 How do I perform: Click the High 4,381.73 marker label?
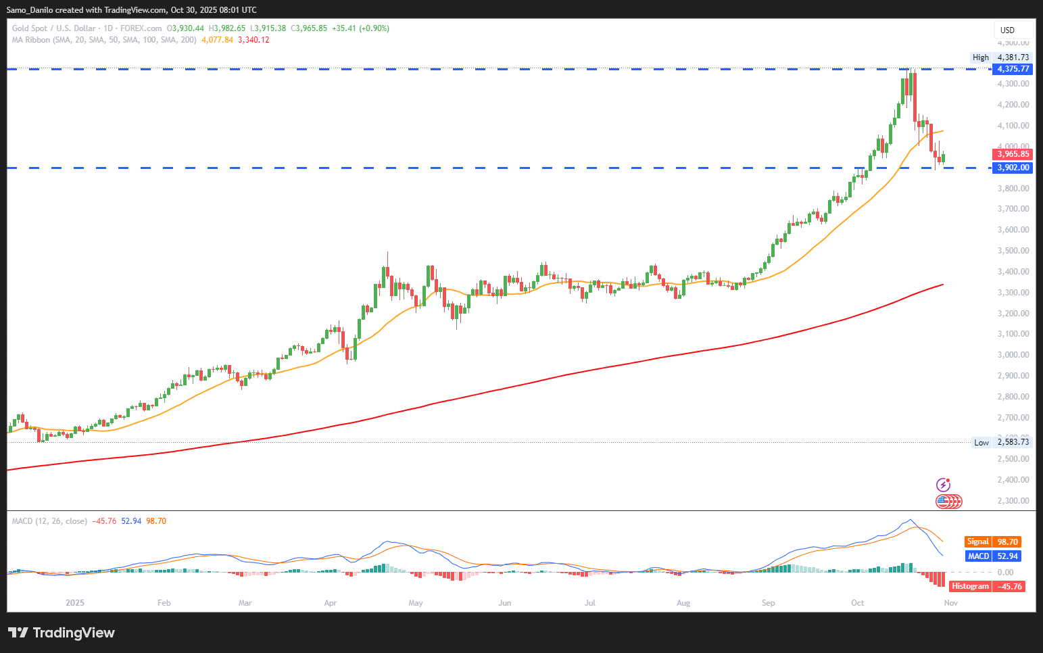1000,57
